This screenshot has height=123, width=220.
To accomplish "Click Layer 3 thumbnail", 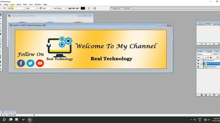I will pyautogui.click(x=206, y=60).
